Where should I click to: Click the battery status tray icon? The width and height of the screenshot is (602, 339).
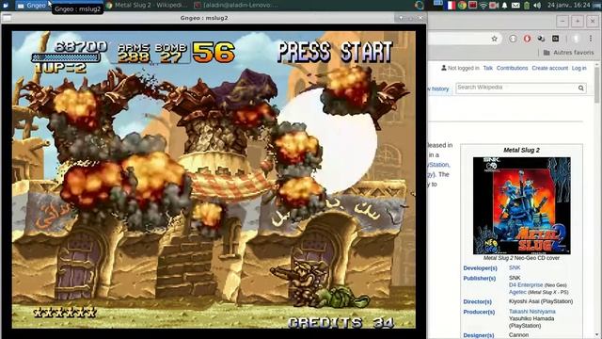(x=527, y=5)
